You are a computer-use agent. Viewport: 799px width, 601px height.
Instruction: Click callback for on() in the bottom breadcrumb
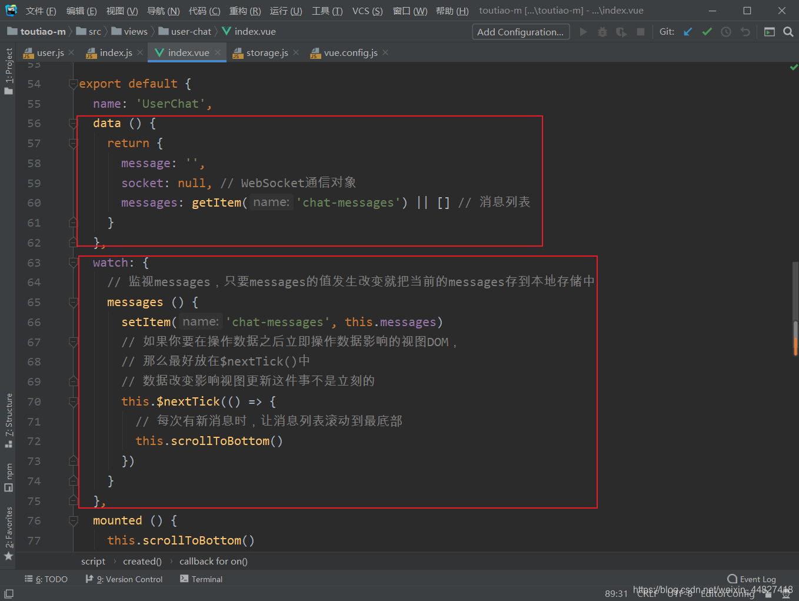coord(214,562)
